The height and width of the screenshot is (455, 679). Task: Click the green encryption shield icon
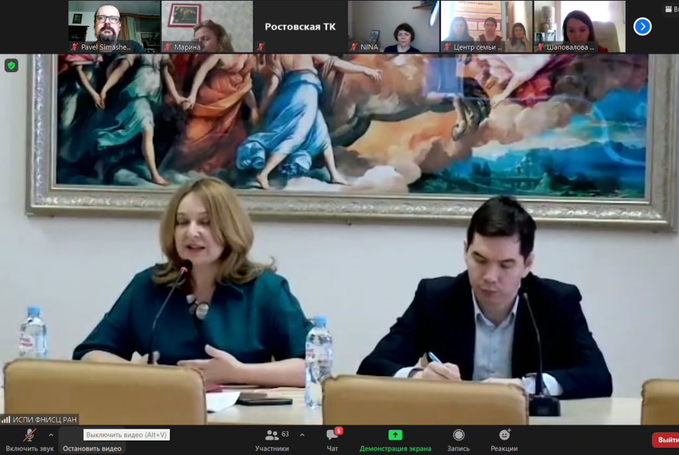pos(11,66)
